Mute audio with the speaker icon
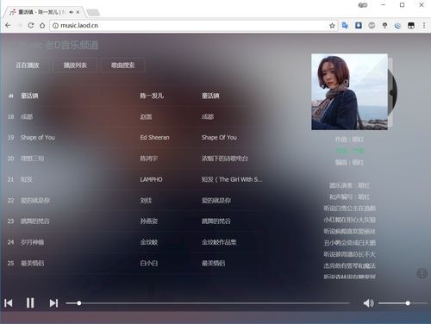Viewport: 431px width, 324px height. click(368, 303)
